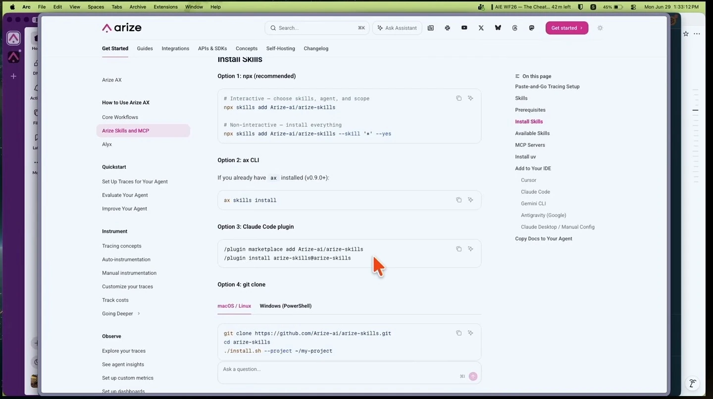The width and height of the screenshot is (713, 399).
Task: Toggle light/dark theme sun icon
Action: tap(600, 28)
